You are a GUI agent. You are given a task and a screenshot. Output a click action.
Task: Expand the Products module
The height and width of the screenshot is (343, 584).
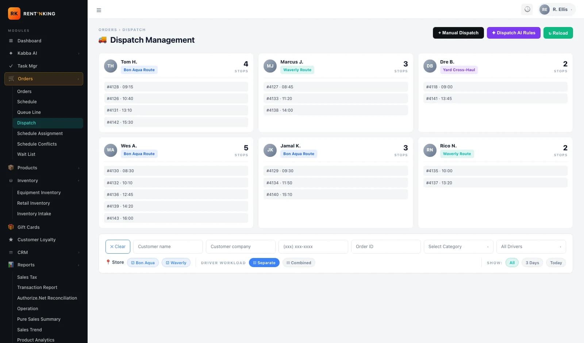point(44,168)
